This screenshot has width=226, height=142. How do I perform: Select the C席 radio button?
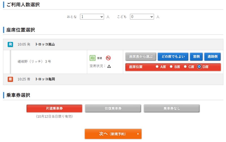pyautogui.click(x=185, y=67)
